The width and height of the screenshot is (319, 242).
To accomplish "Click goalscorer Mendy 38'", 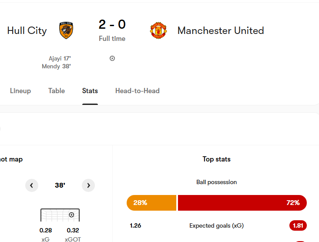I will pyautogui.click(x=56, y=66).
